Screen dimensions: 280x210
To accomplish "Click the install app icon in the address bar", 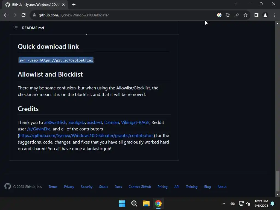I will 228,15.
